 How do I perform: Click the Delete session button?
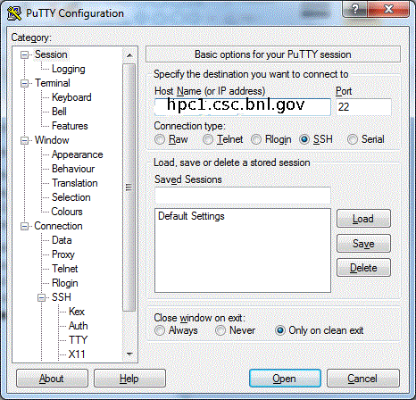pyautogui.click(x=363, y=268)
